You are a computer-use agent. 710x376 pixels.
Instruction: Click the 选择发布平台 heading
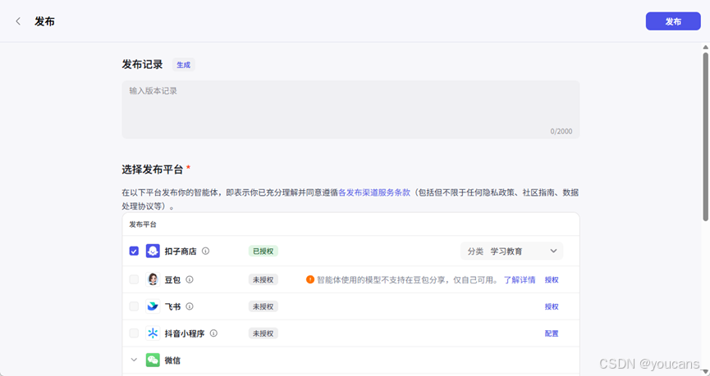click(x=153, y=170)
